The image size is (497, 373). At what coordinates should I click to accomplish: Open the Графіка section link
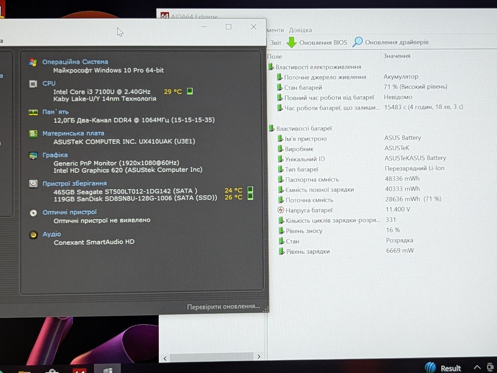coord(55,155)
